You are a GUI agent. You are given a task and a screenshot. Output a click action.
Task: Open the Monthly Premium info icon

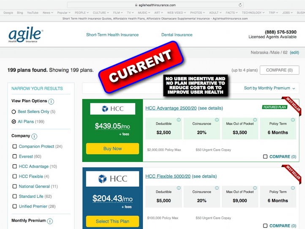(x=50, y=221)
